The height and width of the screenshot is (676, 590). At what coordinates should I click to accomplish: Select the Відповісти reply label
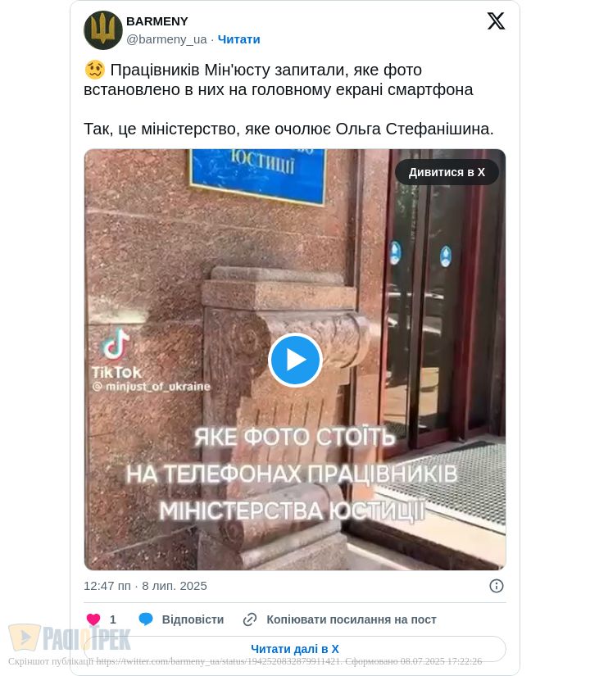point(193,619)
